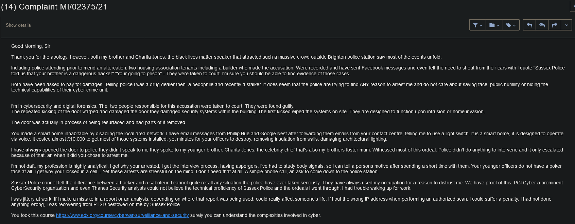The height and width of the screenshot is (224, 575).
Task: Expand more message actions chevron
Action: click(x=567, y=25)
